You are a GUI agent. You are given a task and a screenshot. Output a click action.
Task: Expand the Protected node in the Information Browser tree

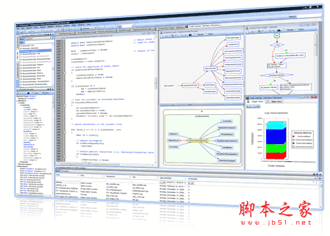[x=19, y=162]
